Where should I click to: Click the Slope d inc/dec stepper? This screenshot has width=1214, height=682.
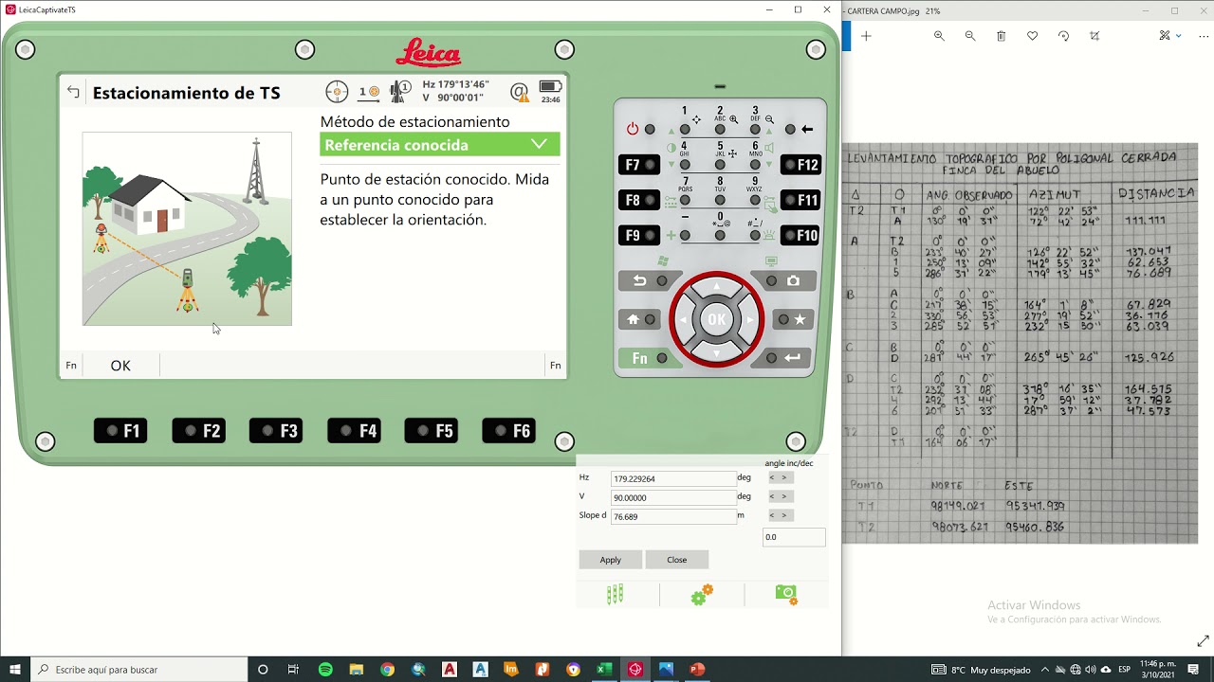(x=779, y=515)
